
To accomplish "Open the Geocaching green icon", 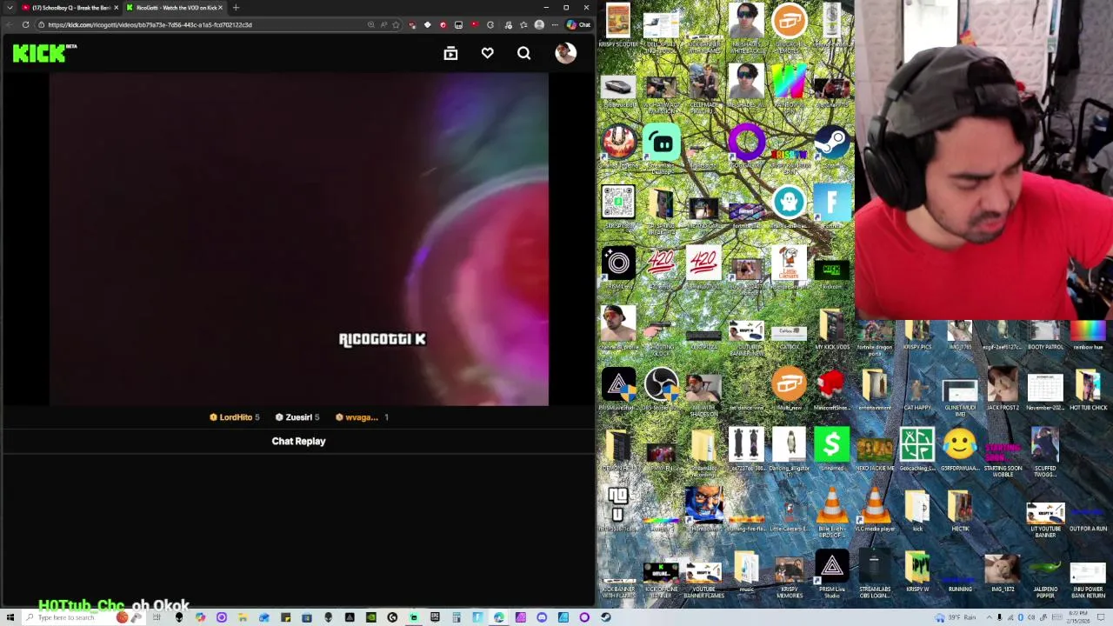I will (x=916, y=450).
